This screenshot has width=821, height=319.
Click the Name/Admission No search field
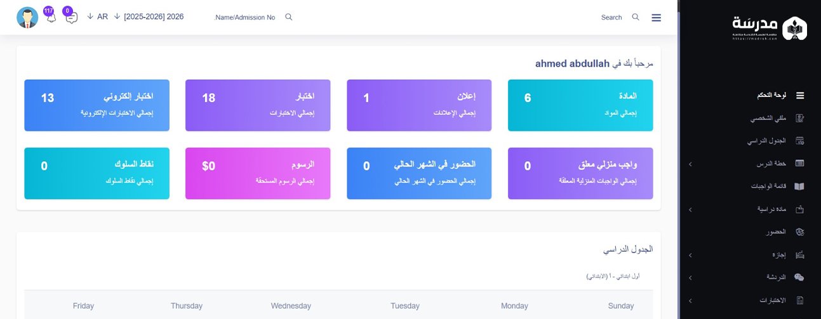click(245, 18)
